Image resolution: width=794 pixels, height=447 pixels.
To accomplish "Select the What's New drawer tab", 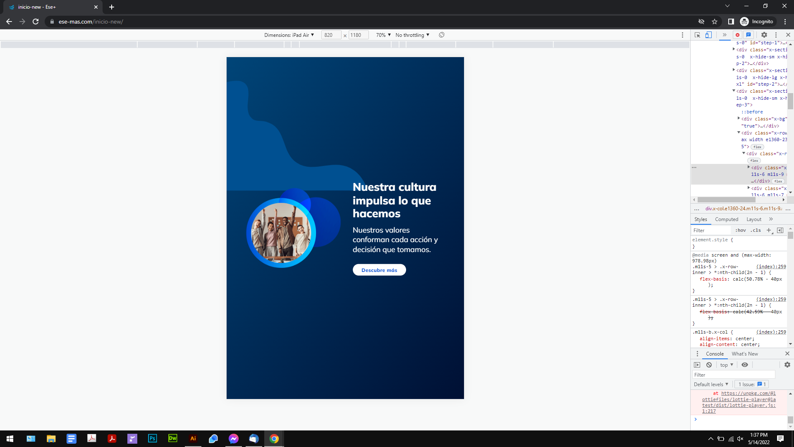I will pyautogui.click(x=745, y=354).
